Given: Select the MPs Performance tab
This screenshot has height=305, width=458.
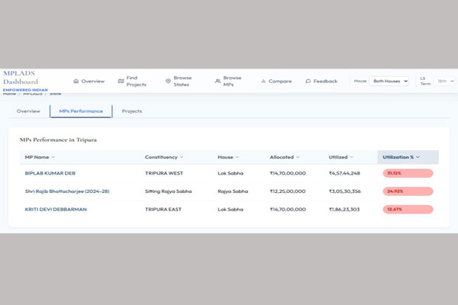Looking at the screenshot, I should (x=81, y=111).
